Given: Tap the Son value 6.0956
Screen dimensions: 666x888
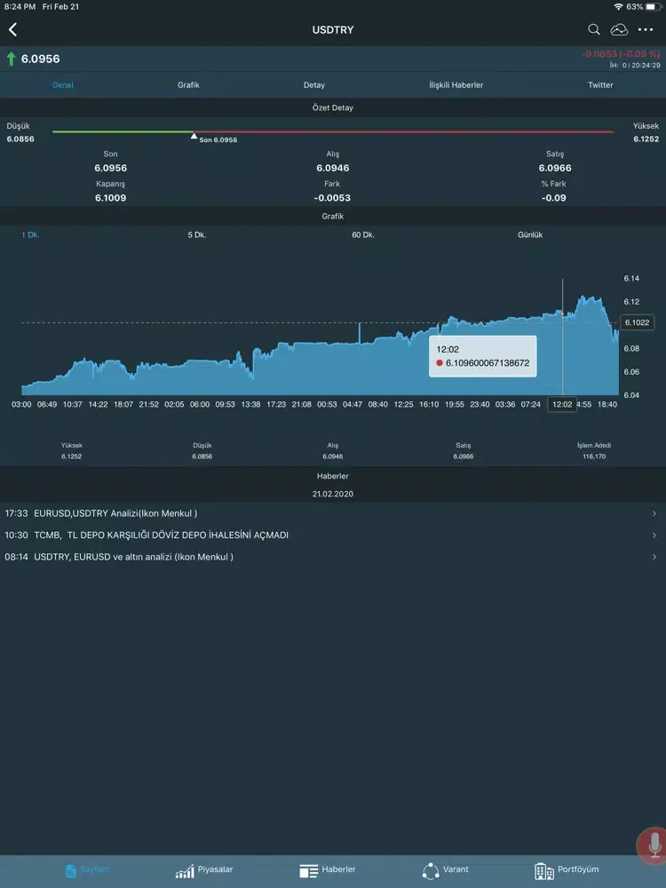Looking at the screenshot, I should click(x=110, y=168).
